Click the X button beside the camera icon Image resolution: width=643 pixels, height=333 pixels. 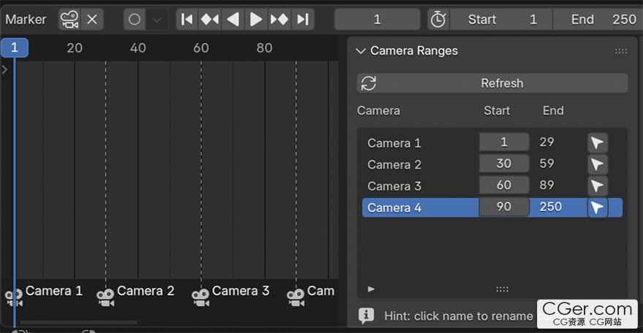92,20
